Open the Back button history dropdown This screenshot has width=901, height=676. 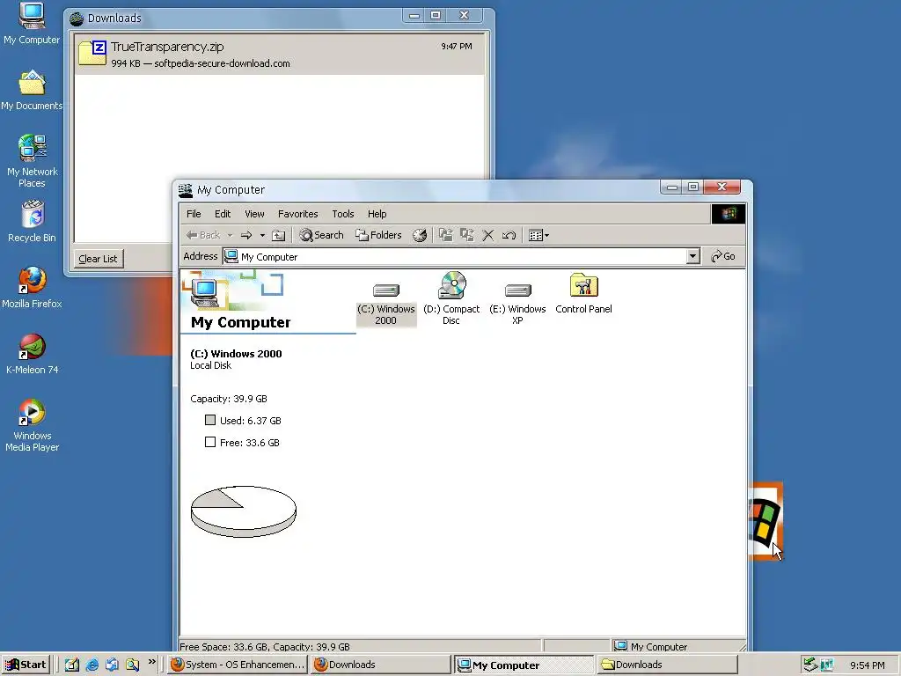[230, 235]
